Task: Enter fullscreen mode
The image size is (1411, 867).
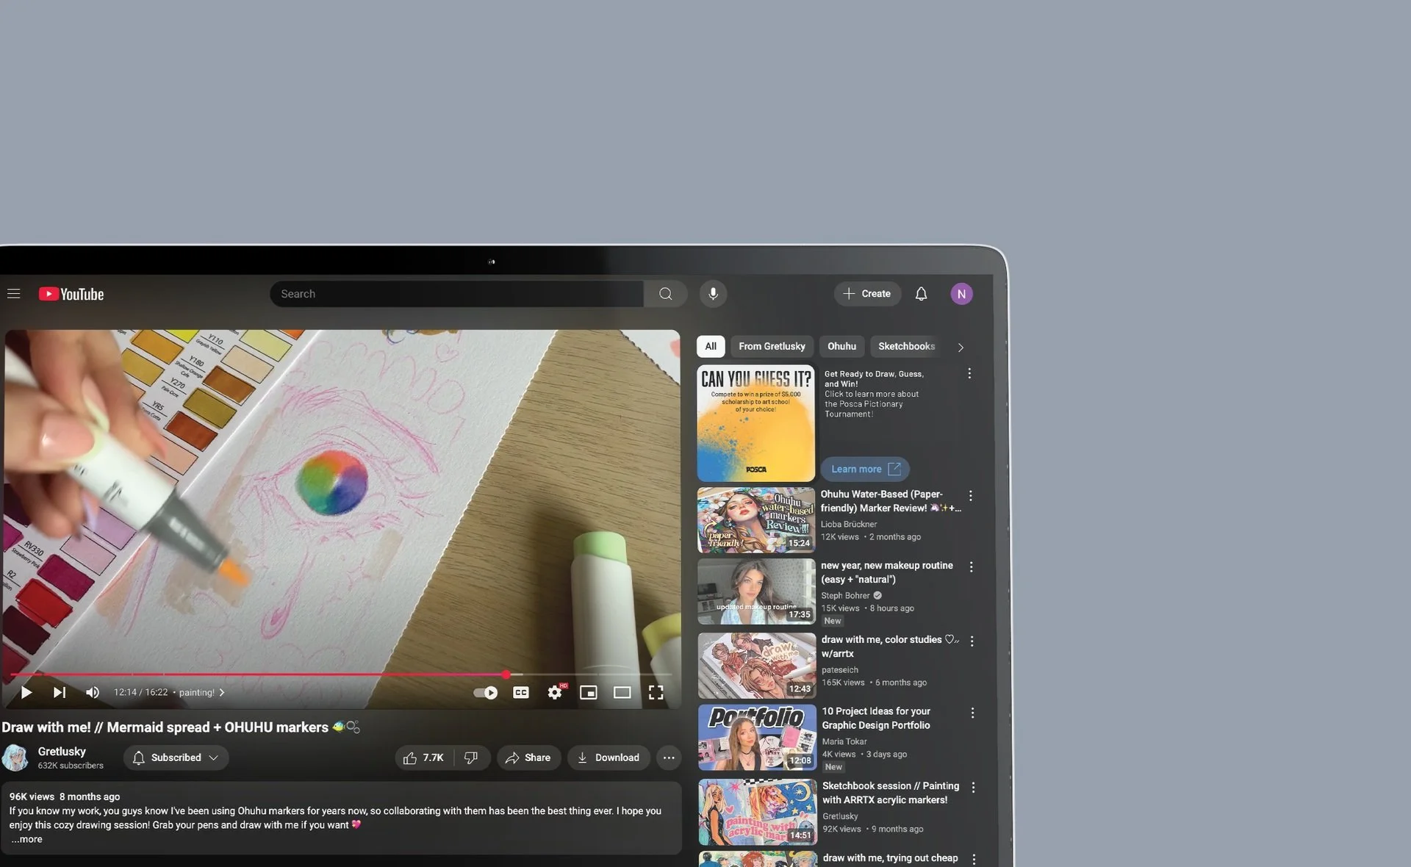Action: (x=656, y=692)
